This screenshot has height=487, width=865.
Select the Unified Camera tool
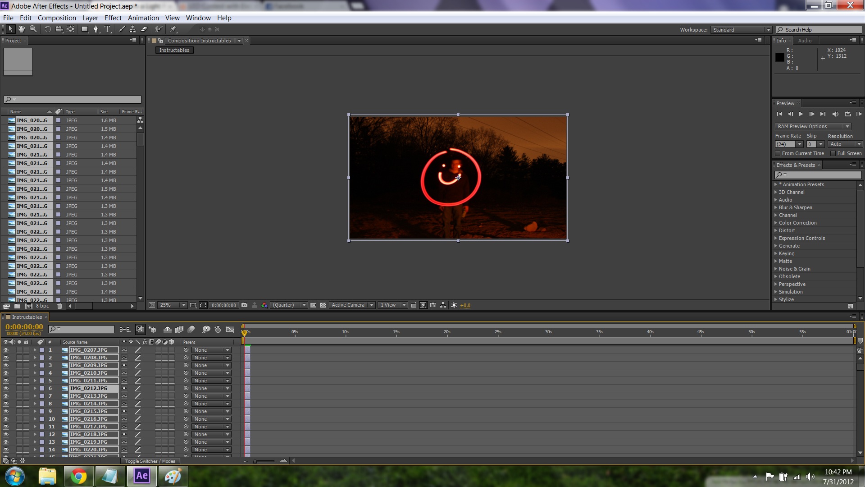point(59,29)
